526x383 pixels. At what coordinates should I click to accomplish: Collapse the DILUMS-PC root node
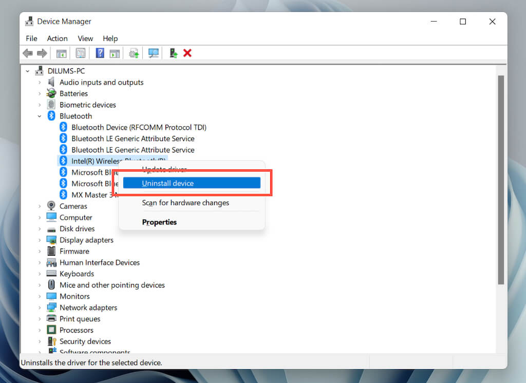[x=28, y=71]
